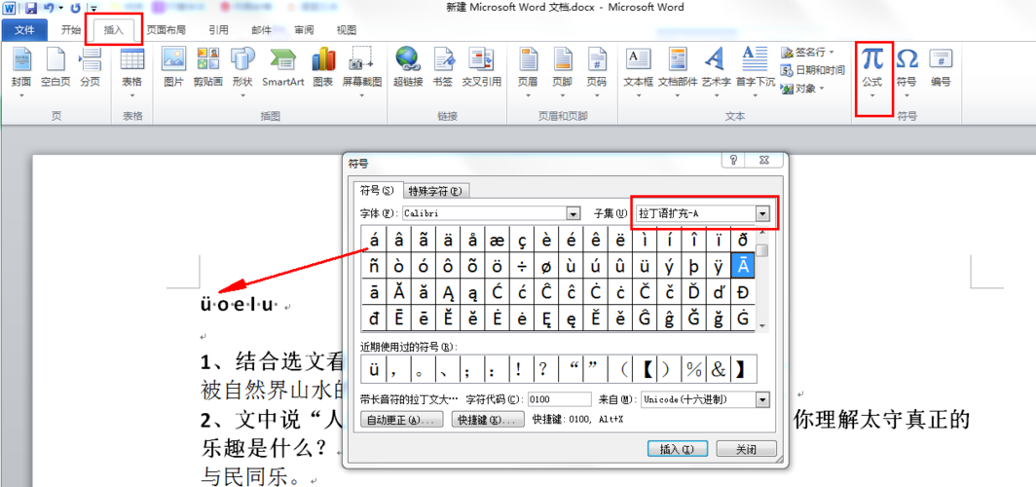Insert a text box (文本框)
Viewport: 1036px width, 487px height.
tap(639, 71)
